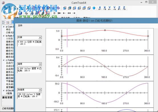158x112 pixels.
Task: Minimize the CamTrax64 window
Action: pos(141,2)
